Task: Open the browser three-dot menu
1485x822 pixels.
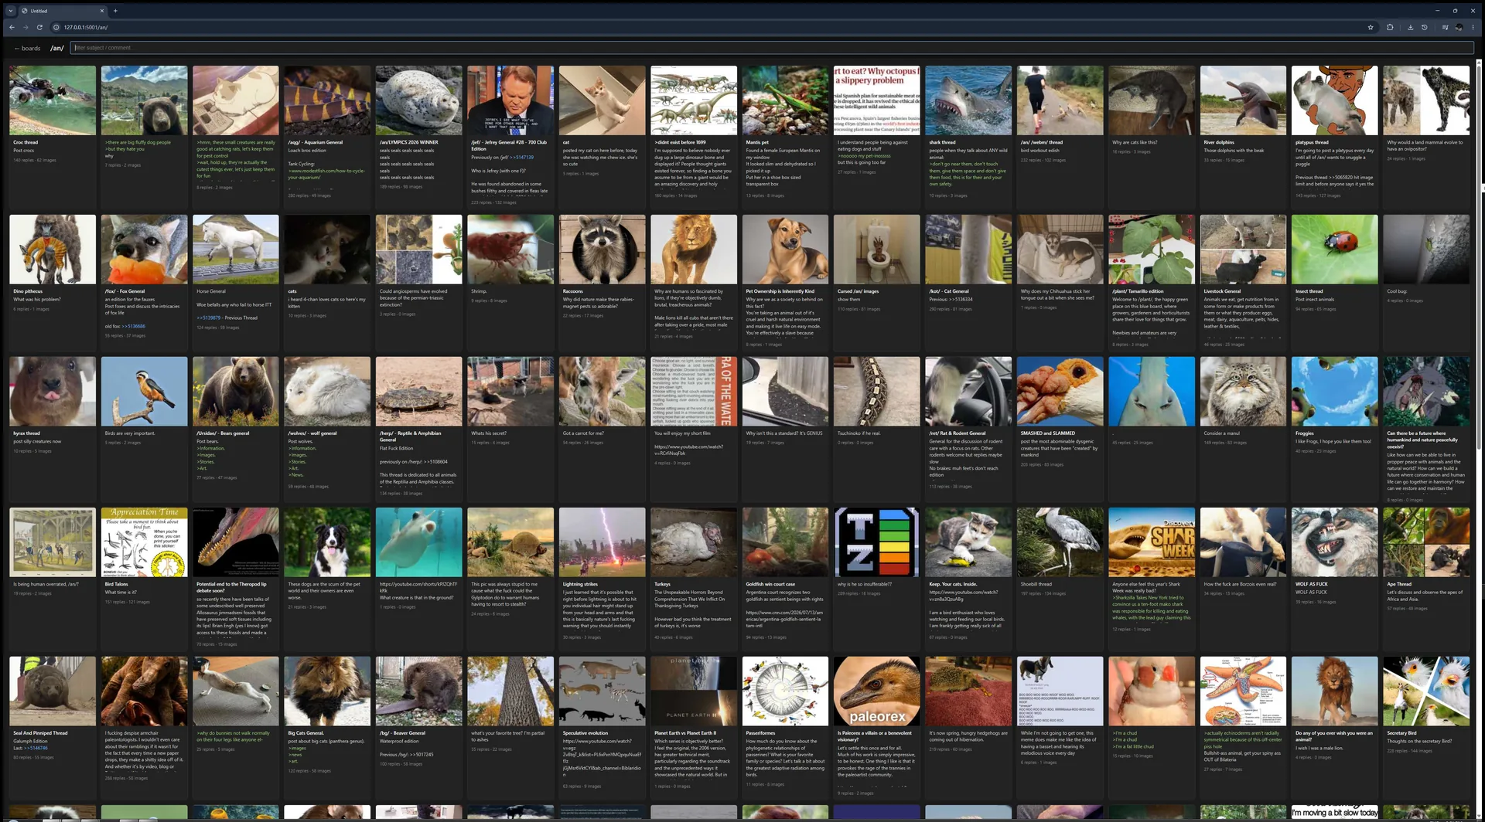Action: pyautogui.click(x=1473, y=27)
